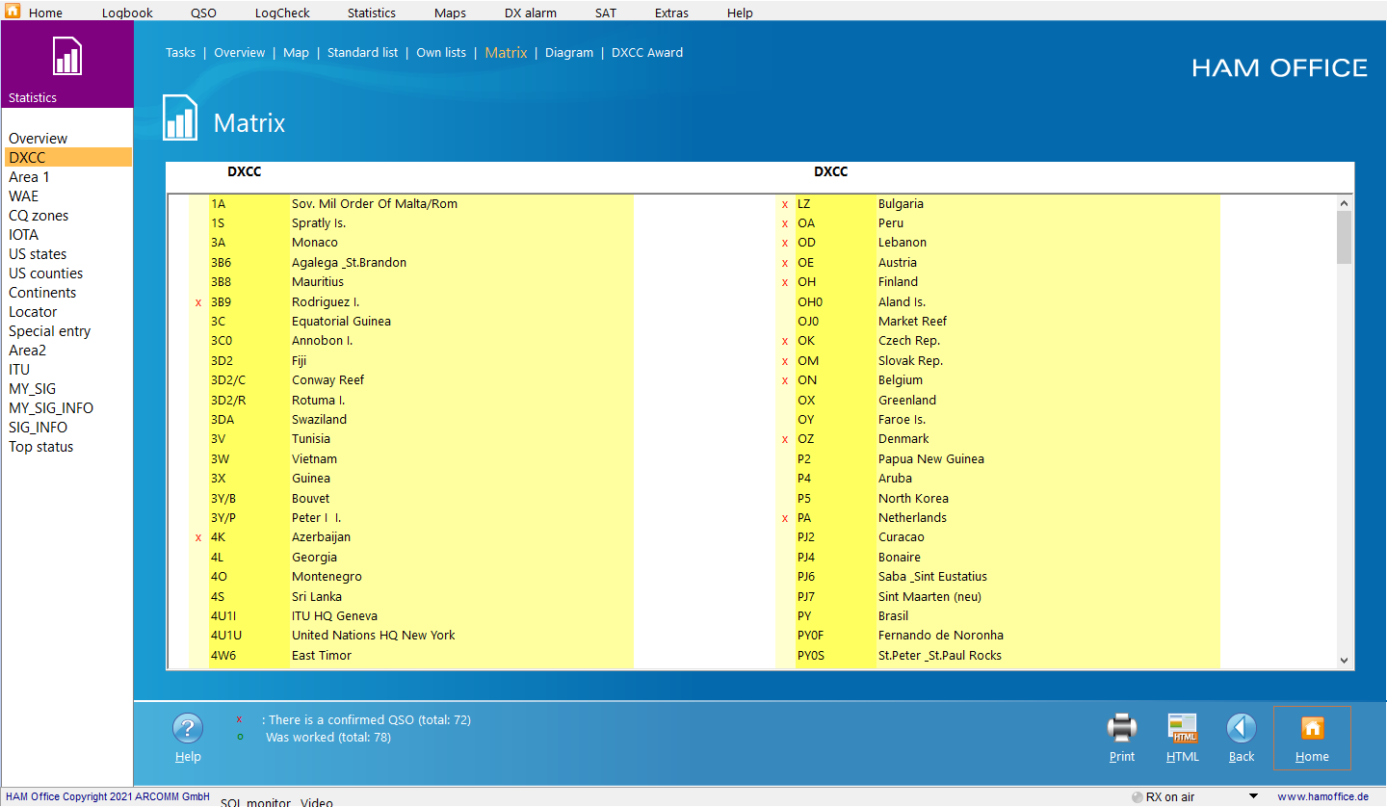Click the Statistics bar chart icon in purple panel
The image size is (1387, 807).
pyautogui.click(x=66, y=57)
